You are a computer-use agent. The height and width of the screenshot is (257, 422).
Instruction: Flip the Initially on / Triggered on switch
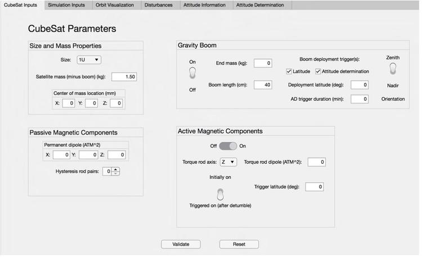coord(220,195)
